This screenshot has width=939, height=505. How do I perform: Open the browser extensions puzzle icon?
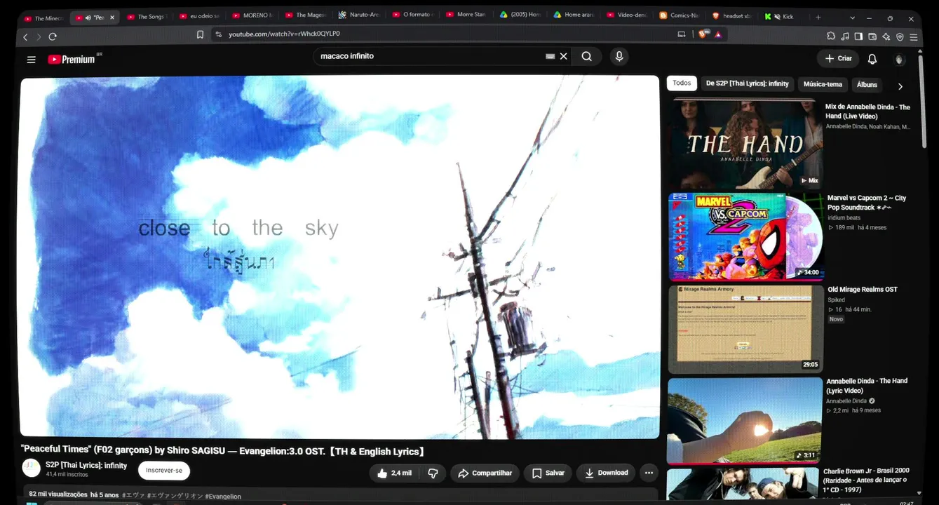tap(831, 36)
